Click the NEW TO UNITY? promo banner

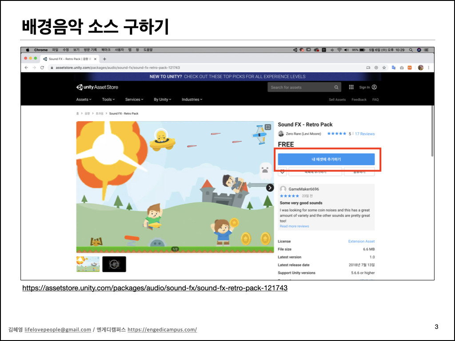click(x=227, y=76)
